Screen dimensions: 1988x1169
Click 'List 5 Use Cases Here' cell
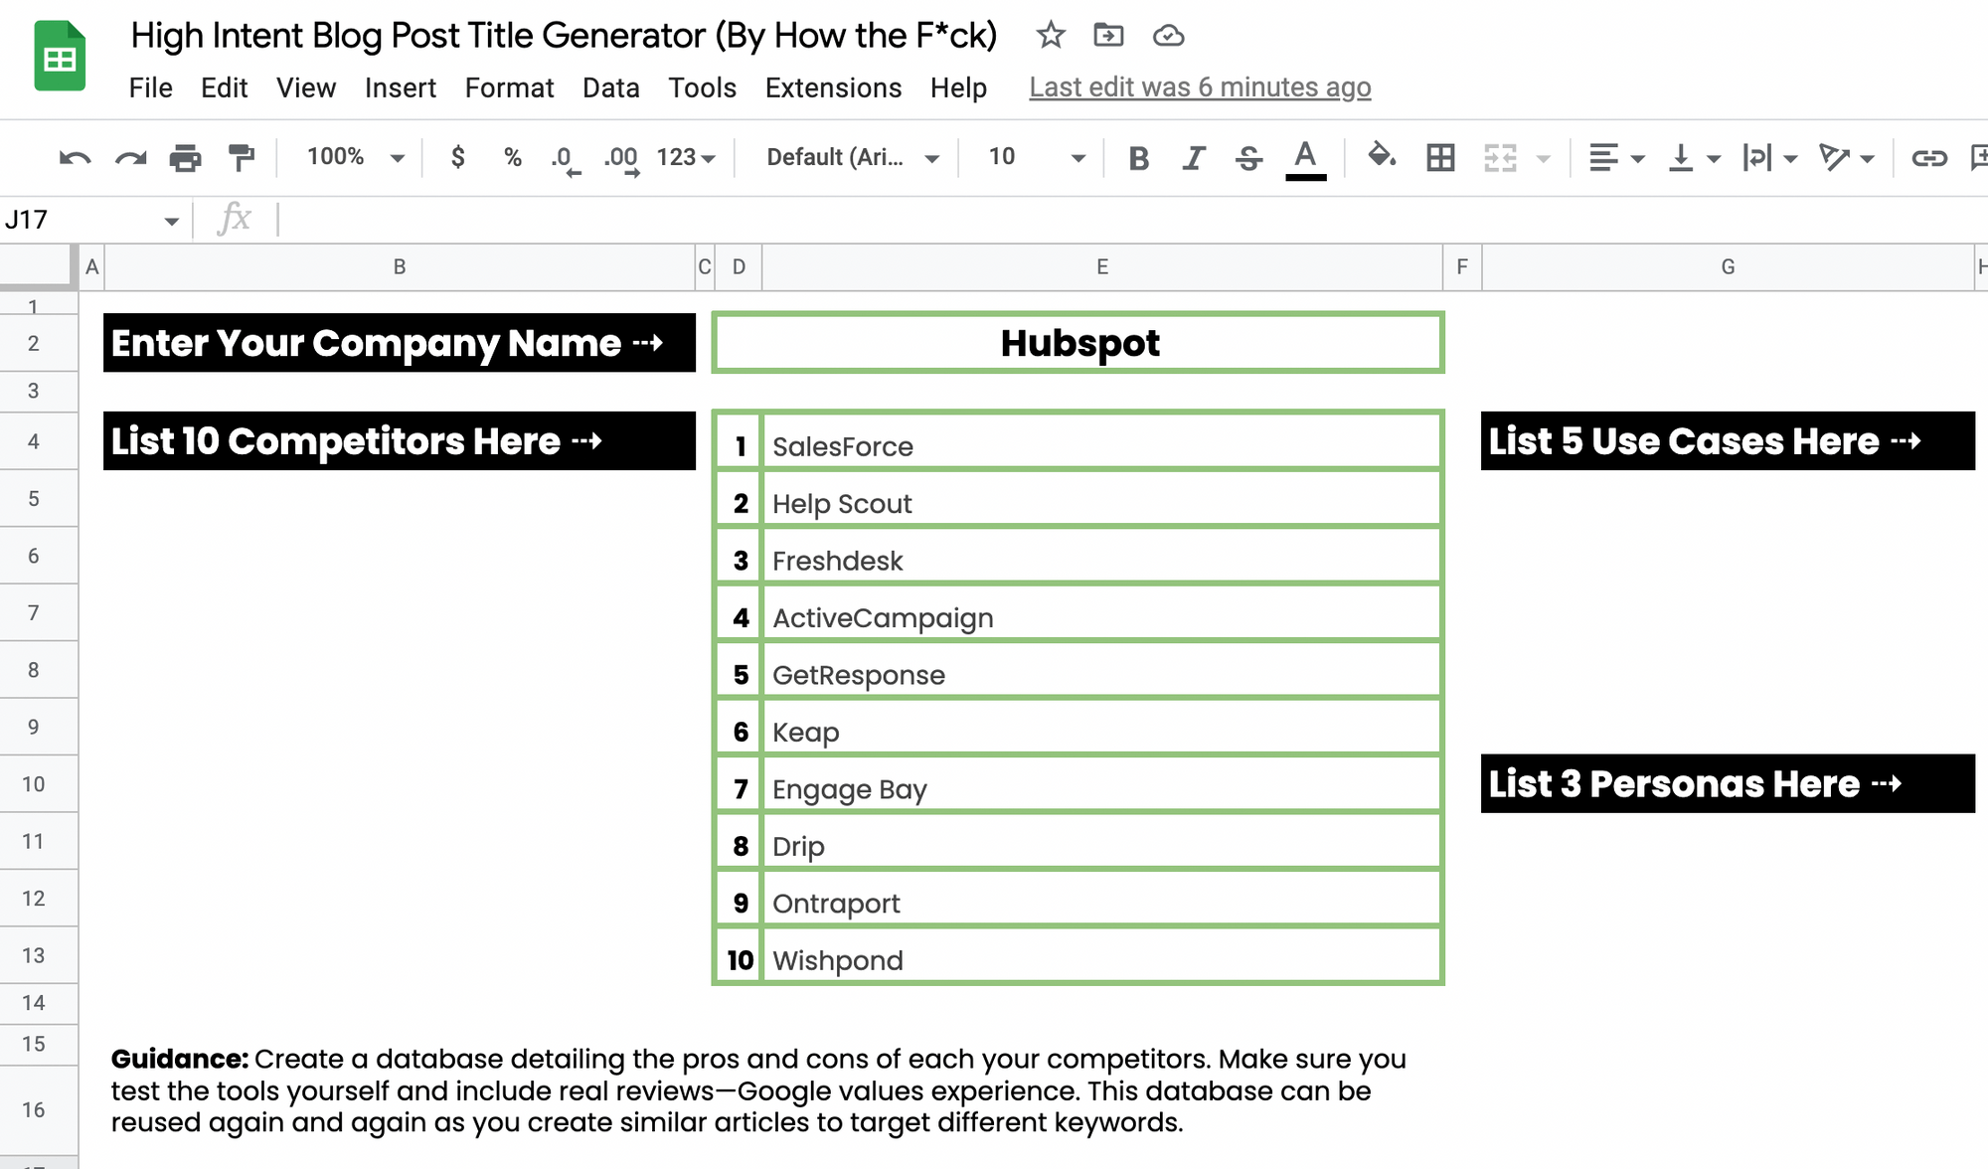click(x=1728, y=441)
